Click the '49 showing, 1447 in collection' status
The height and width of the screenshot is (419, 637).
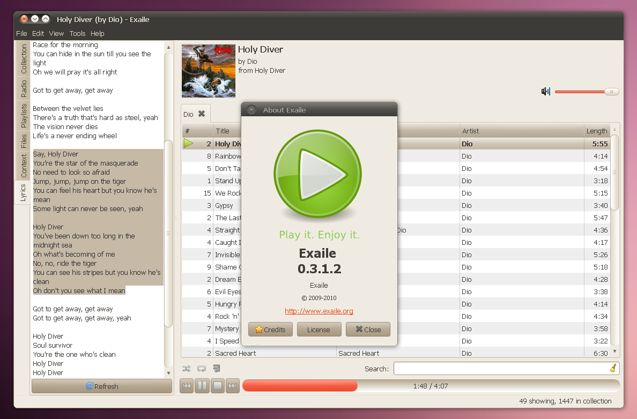(x=565, y=401)
